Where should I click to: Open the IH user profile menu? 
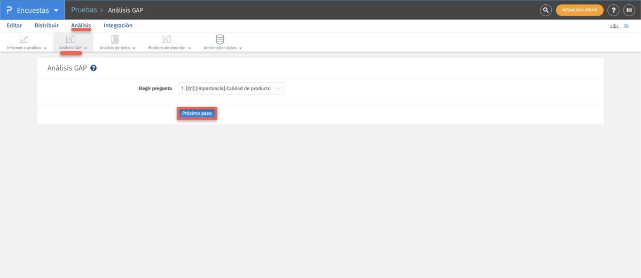point(629,10)
